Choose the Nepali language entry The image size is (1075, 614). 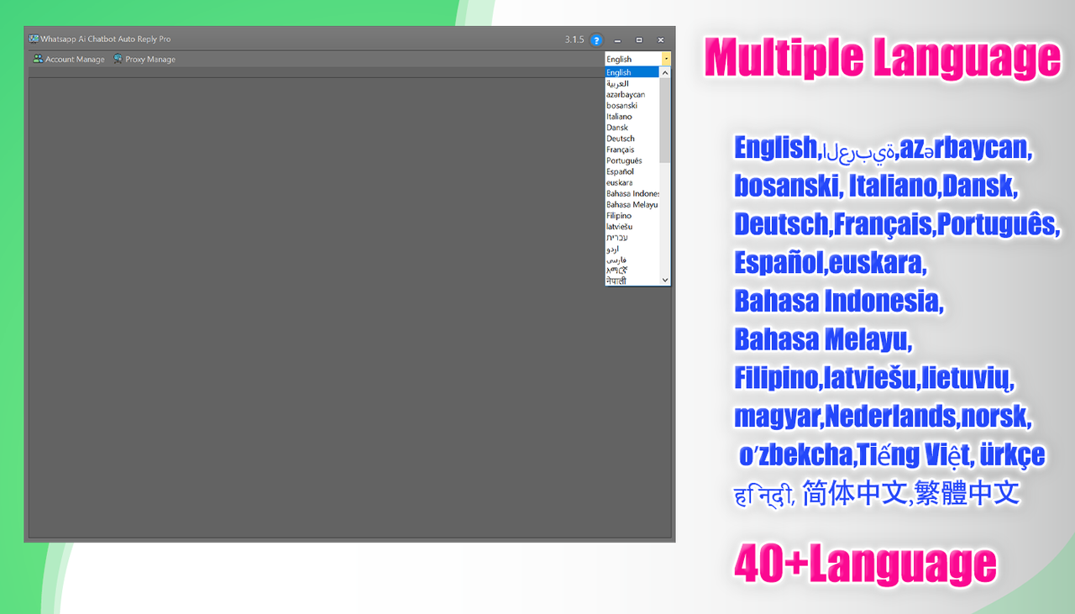(632, 281)
